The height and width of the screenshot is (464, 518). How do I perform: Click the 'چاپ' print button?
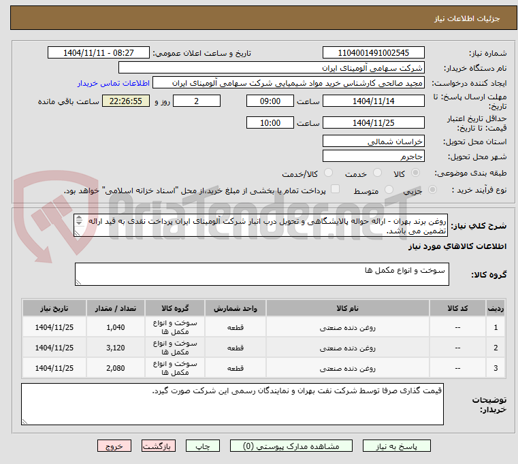(x=203, y=446)
